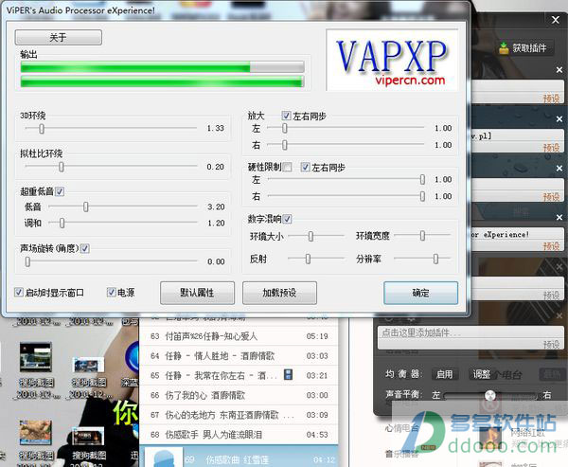Confirm with the 确定 button

pyautogui.click(x=421, y=293)
